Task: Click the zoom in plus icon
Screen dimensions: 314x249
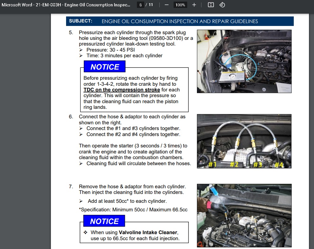Action: [194, 5]
